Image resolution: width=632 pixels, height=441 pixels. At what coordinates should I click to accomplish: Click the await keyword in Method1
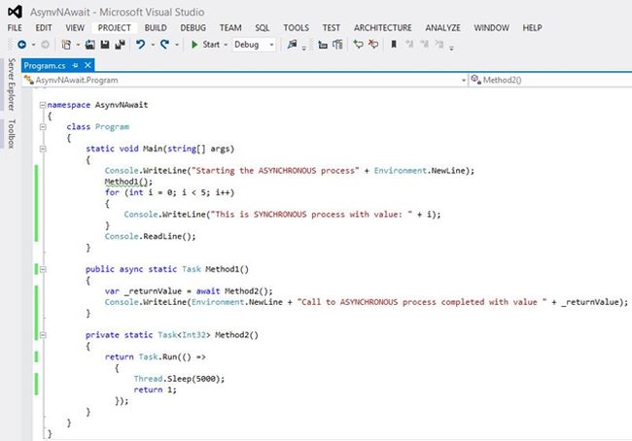pyautogui.click(x=208, y=290)
